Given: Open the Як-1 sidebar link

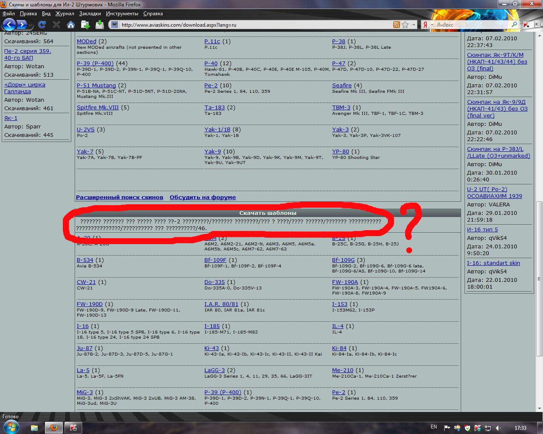Looking at the screenshot, I should [11, 118].
